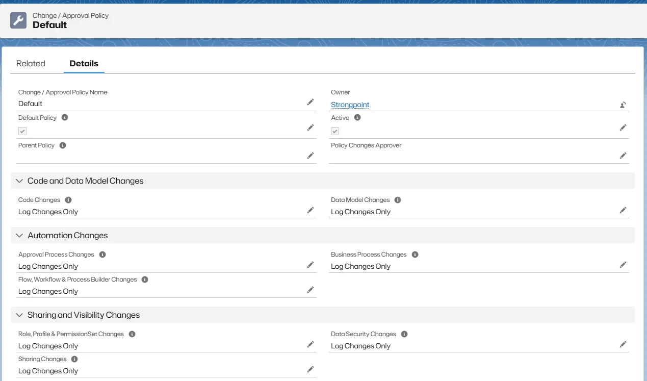Show info tooltip for Data Security Changes

pos(404,334)
